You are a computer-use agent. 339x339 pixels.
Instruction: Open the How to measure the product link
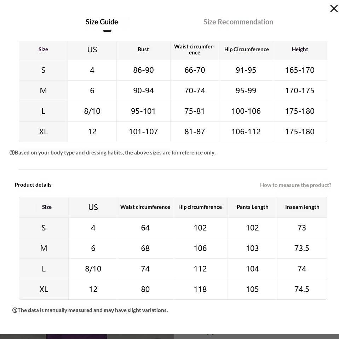[295, 185]
